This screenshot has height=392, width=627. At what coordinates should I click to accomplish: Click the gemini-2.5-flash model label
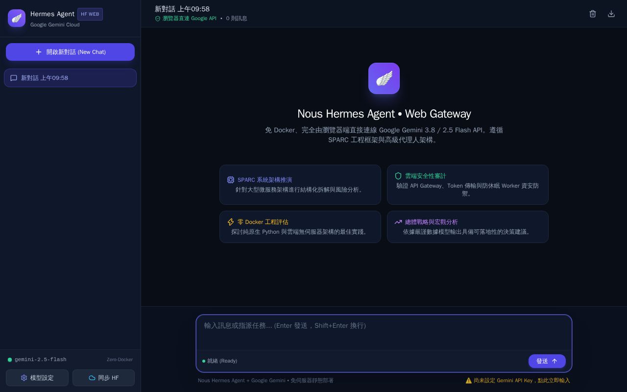[x=41, y=360]
